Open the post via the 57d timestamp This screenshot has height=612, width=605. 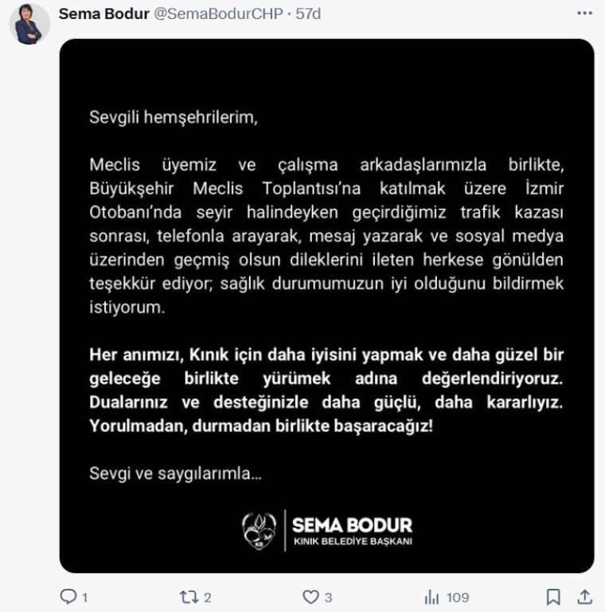308,14
